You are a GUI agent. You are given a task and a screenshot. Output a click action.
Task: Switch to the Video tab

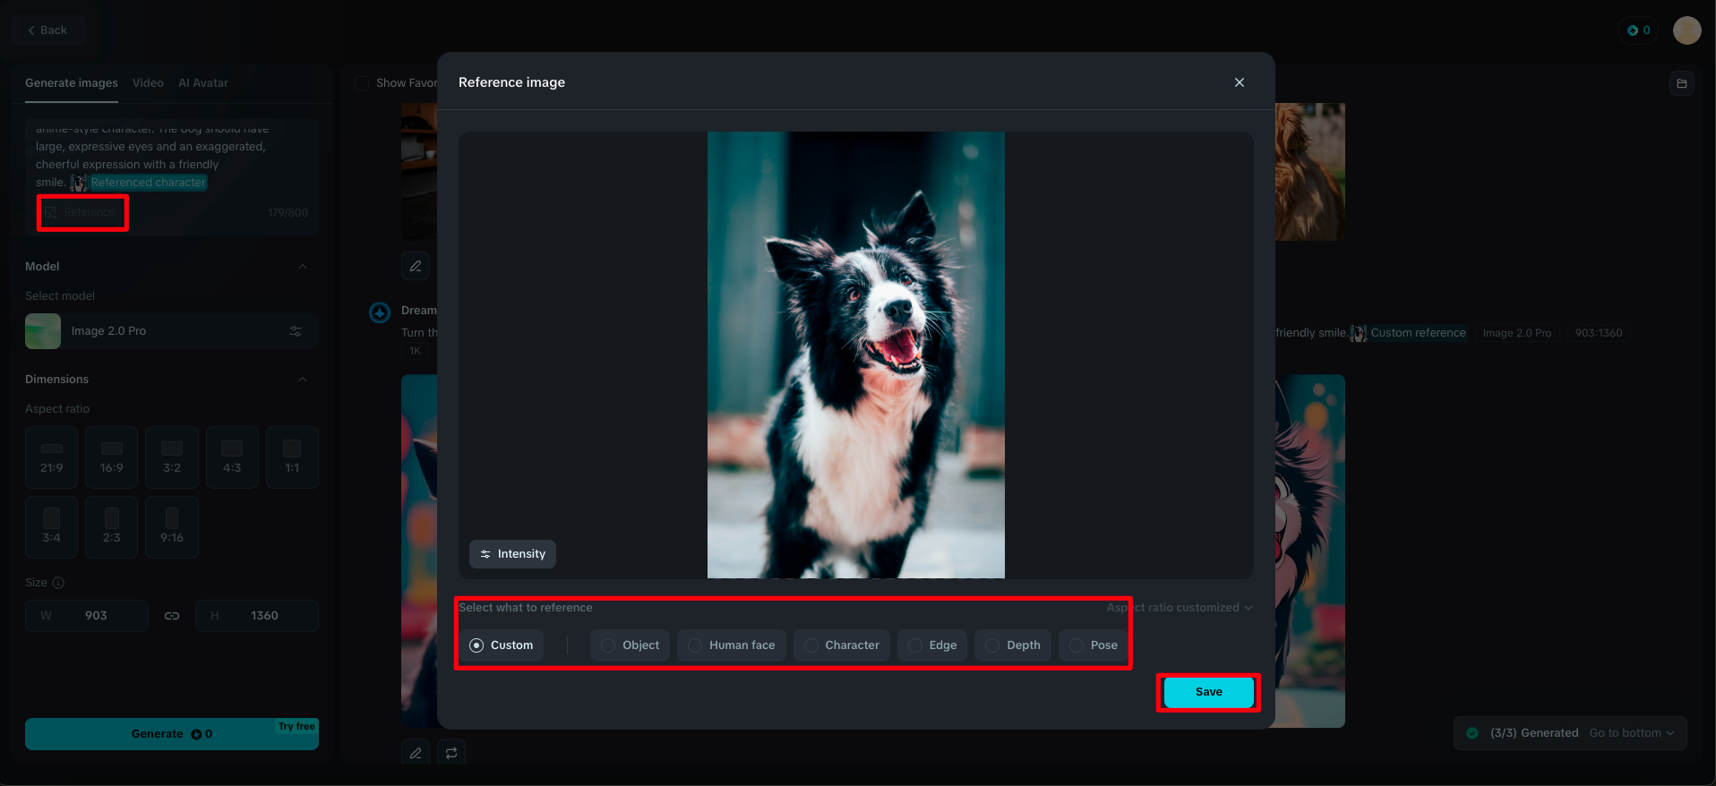point(148,83)
